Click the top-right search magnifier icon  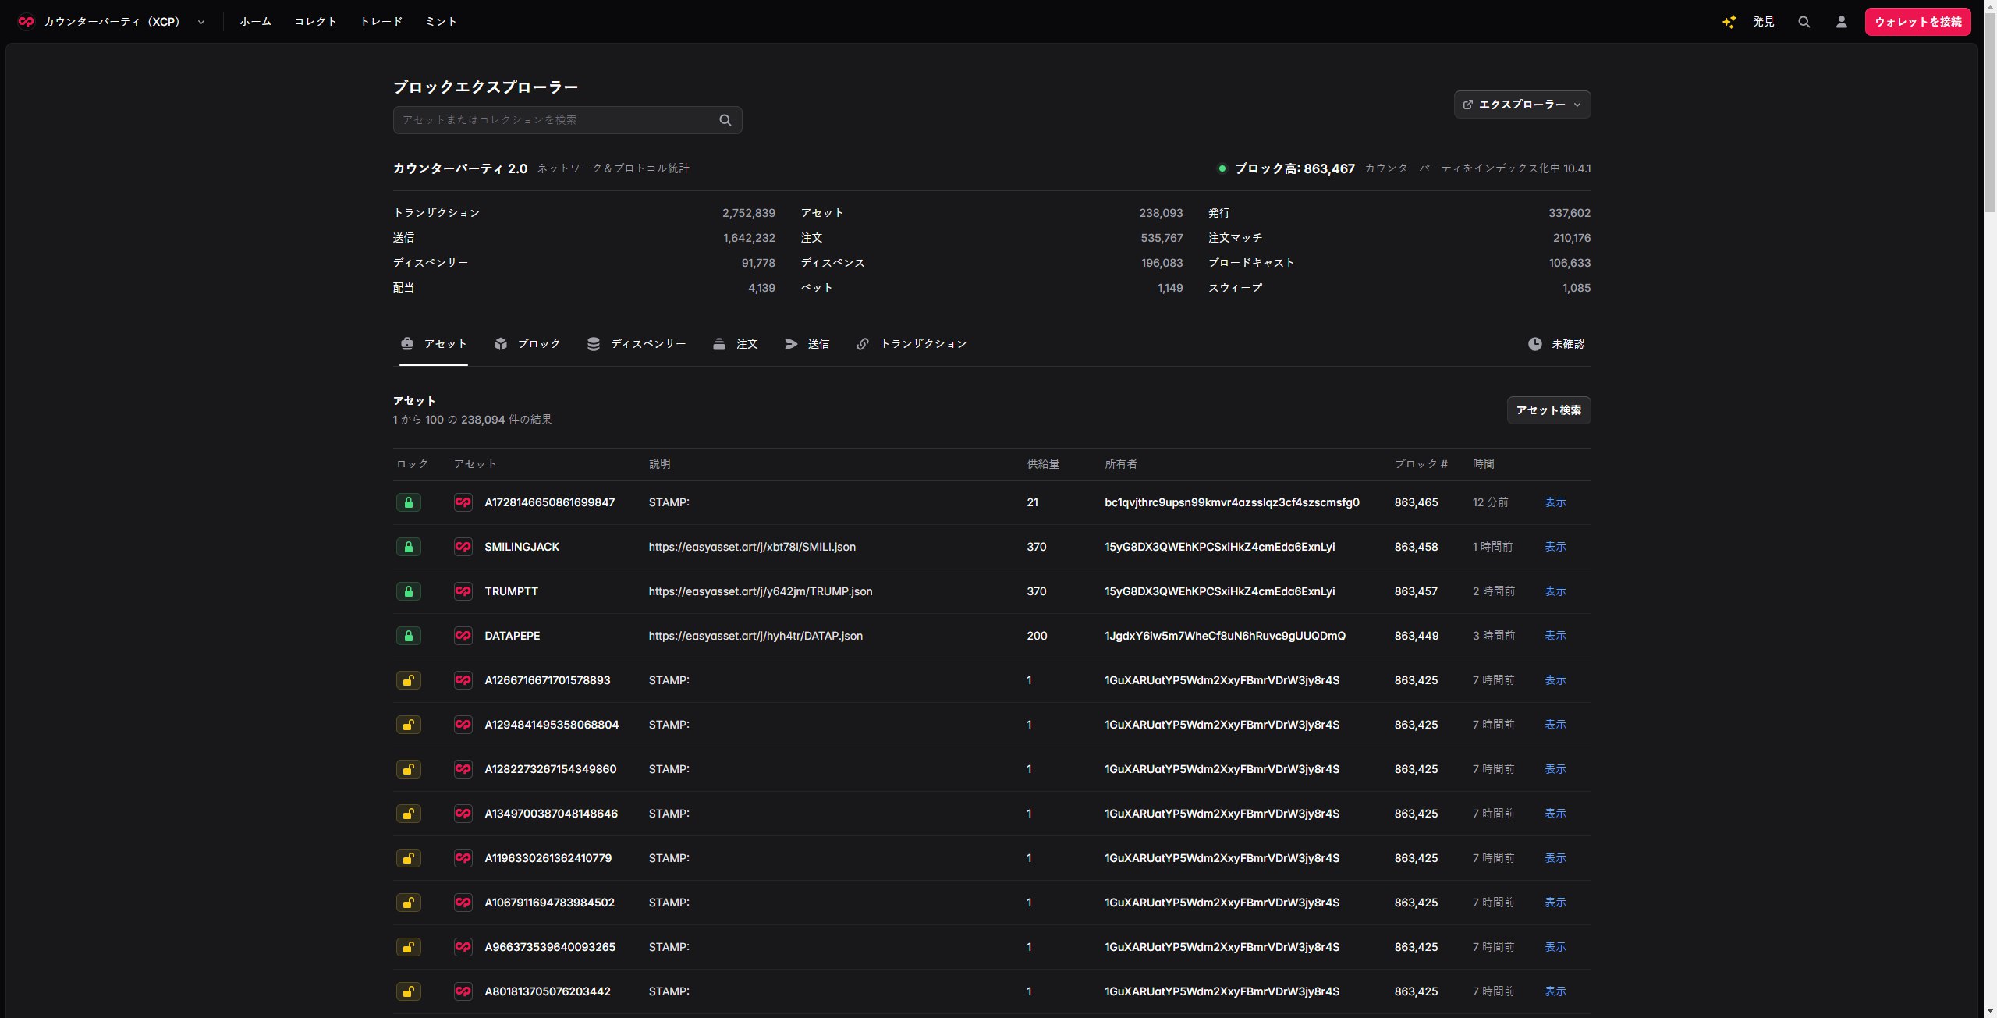pyautogui.click(x=1804, y=22)
